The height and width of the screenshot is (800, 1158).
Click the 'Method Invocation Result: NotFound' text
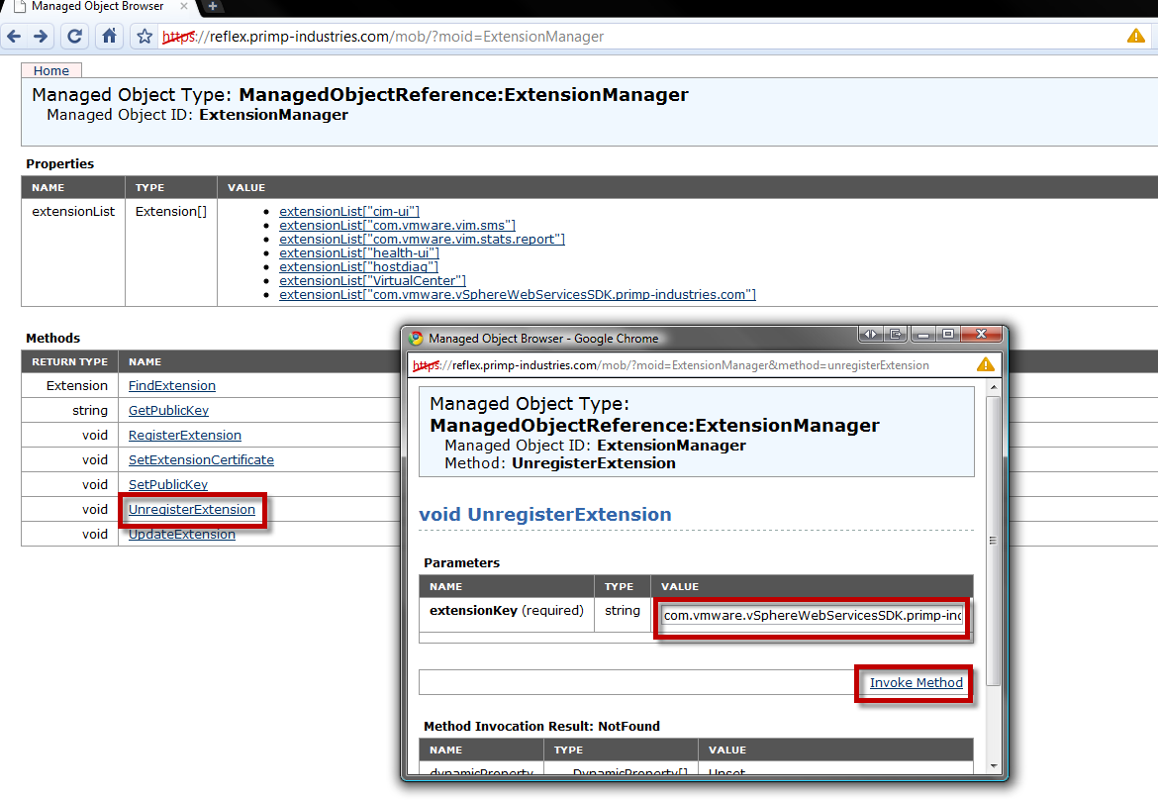pyautogui.click(x=542, y=726)
